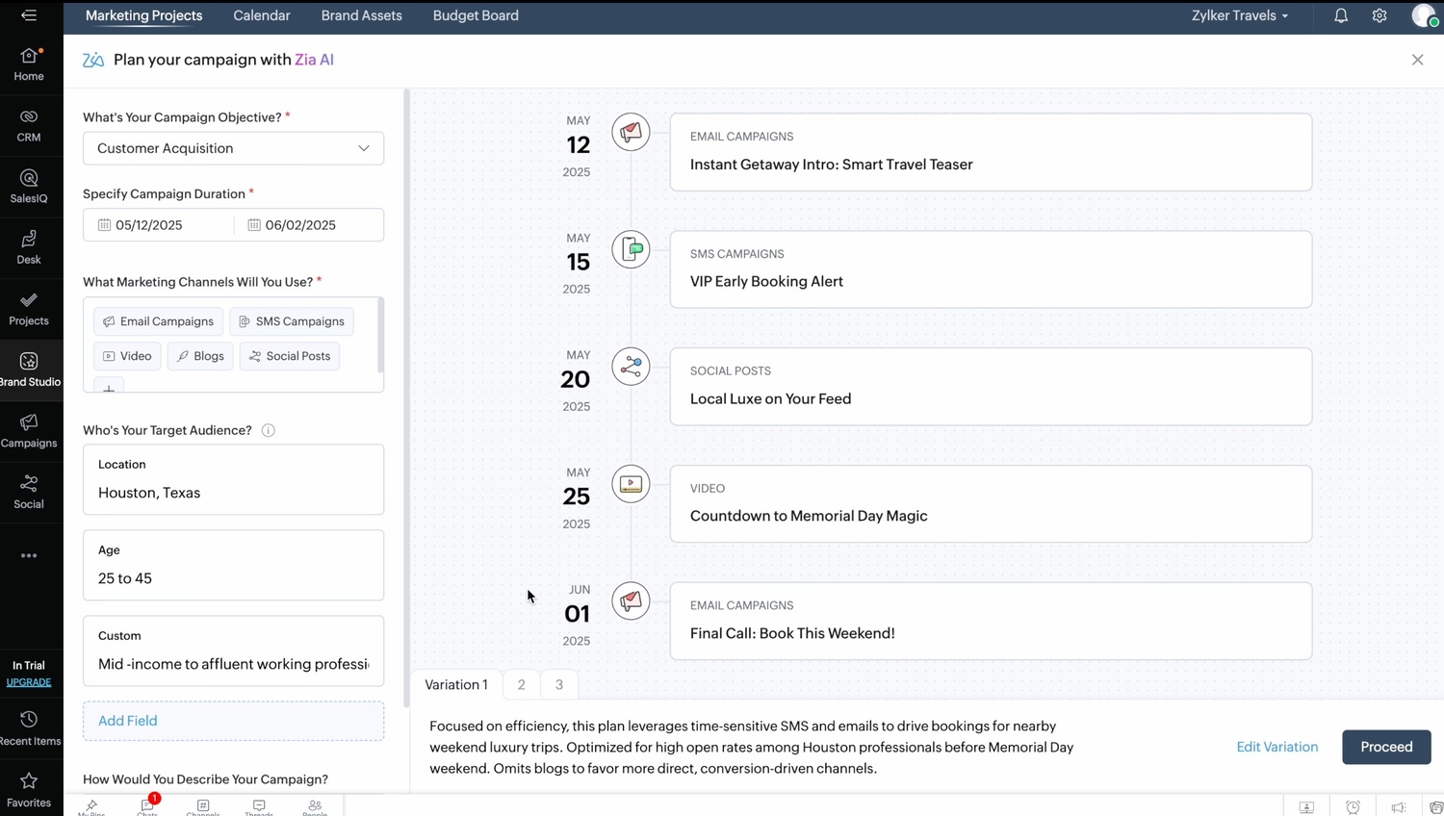This screenshot has width=1444, height=816.
Task: Open the Zylker Travels account dropdown
Action: click(1239, 16)
